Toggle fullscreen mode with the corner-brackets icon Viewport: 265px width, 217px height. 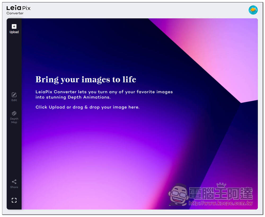(x=14, y=200)
